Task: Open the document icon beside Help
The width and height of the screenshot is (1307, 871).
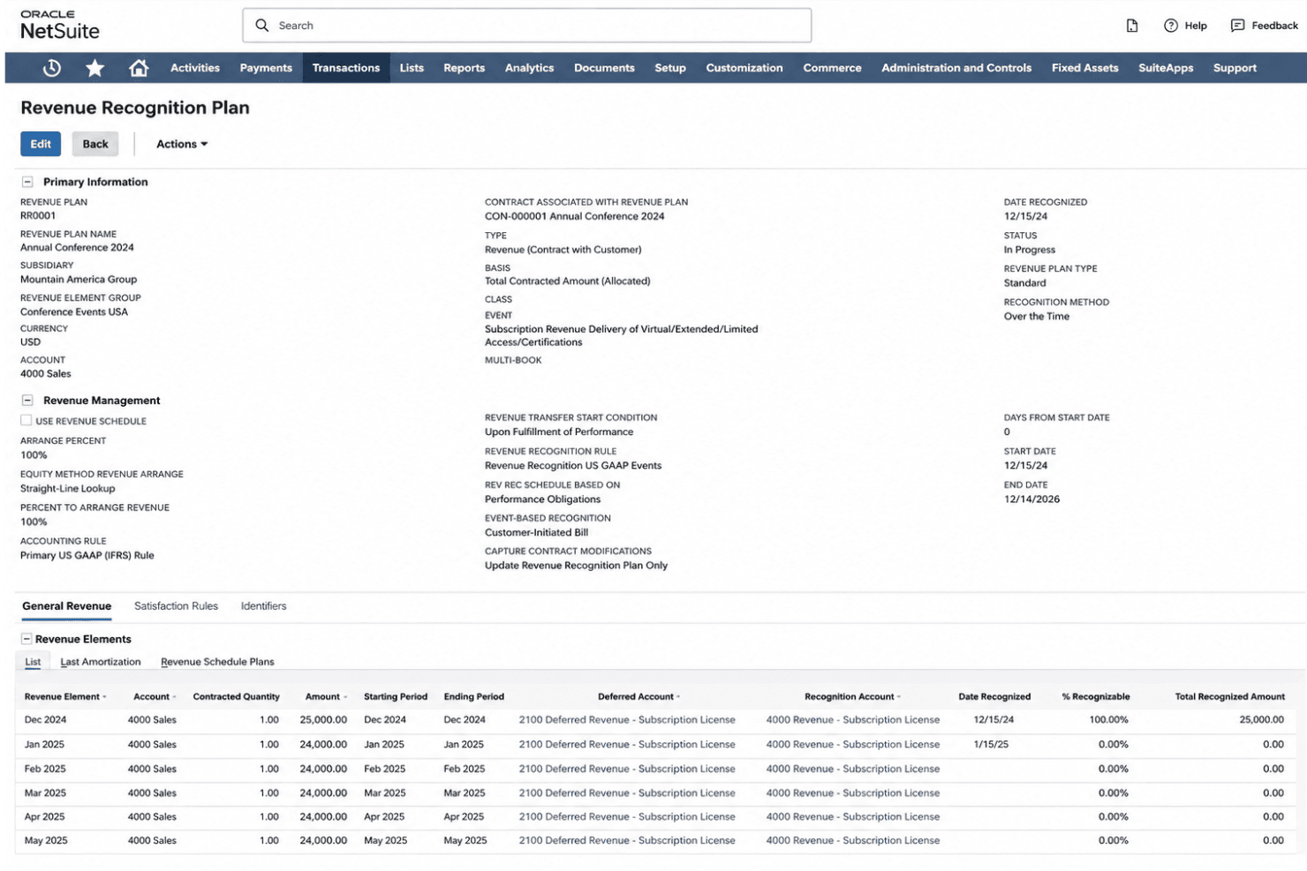Action: click(1132, 26)
